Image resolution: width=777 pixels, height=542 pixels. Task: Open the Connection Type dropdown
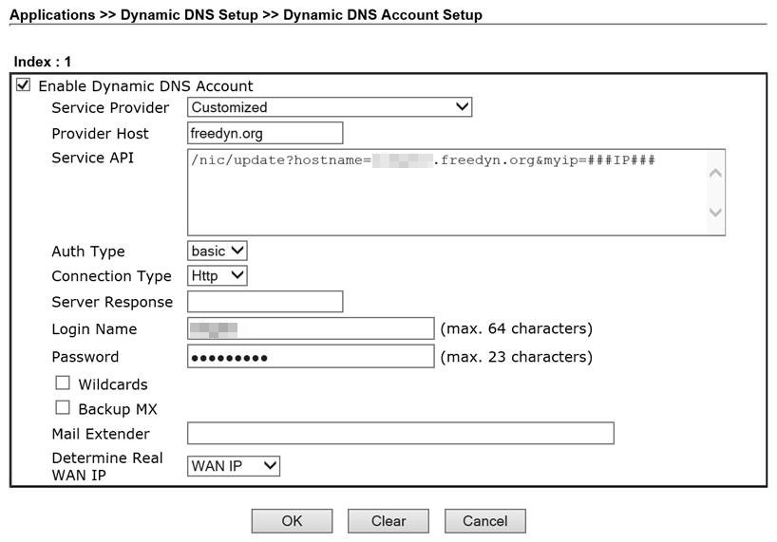[218, 276]
